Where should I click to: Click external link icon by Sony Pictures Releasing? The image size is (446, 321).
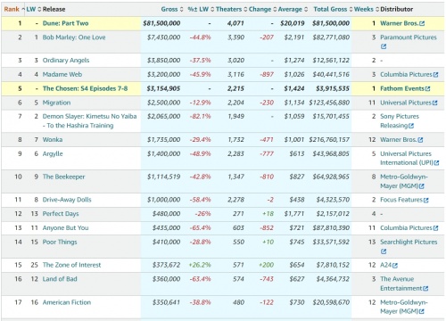click(411, 126)
